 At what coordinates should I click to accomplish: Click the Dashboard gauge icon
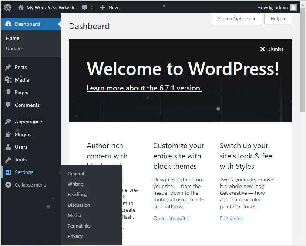(8, 24)
